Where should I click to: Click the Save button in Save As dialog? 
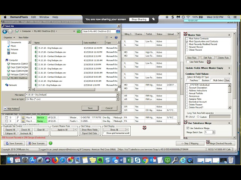pos(90,108)
